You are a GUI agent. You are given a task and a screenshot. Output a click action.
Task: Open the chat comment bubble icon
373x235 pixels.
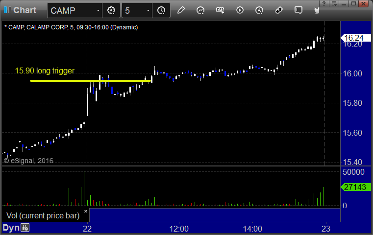click(298, 10)
